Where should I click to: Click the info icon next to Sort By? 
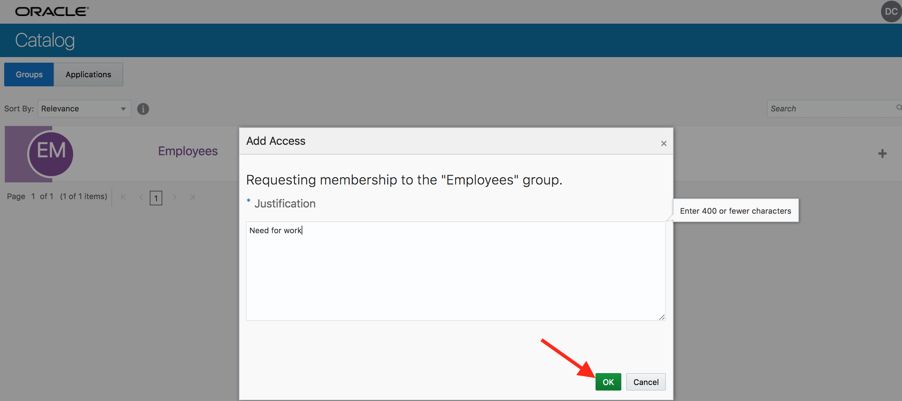(x=143, y=109)
